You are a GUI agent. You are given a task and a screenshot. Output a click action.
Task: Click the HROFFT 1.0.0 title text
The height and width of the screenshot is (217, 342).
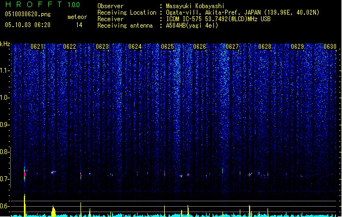(x=43, y=4)
